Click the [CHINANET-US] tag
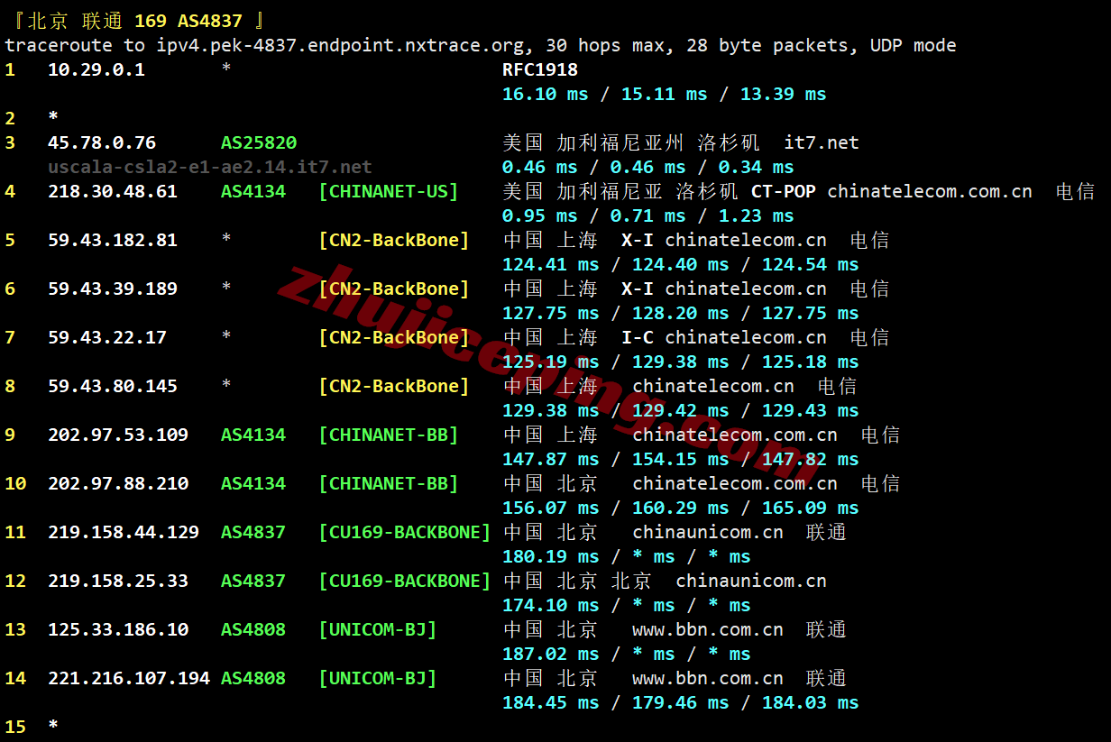The width and height of the screenshot is (1111, 742). (389, 191)
